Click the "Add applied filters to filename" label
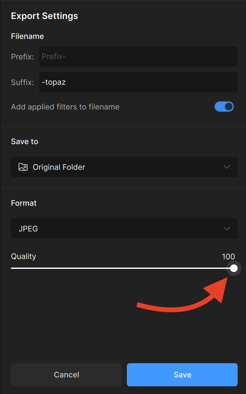The height and width of the screenshot is (394, 246). coord(65,107)
